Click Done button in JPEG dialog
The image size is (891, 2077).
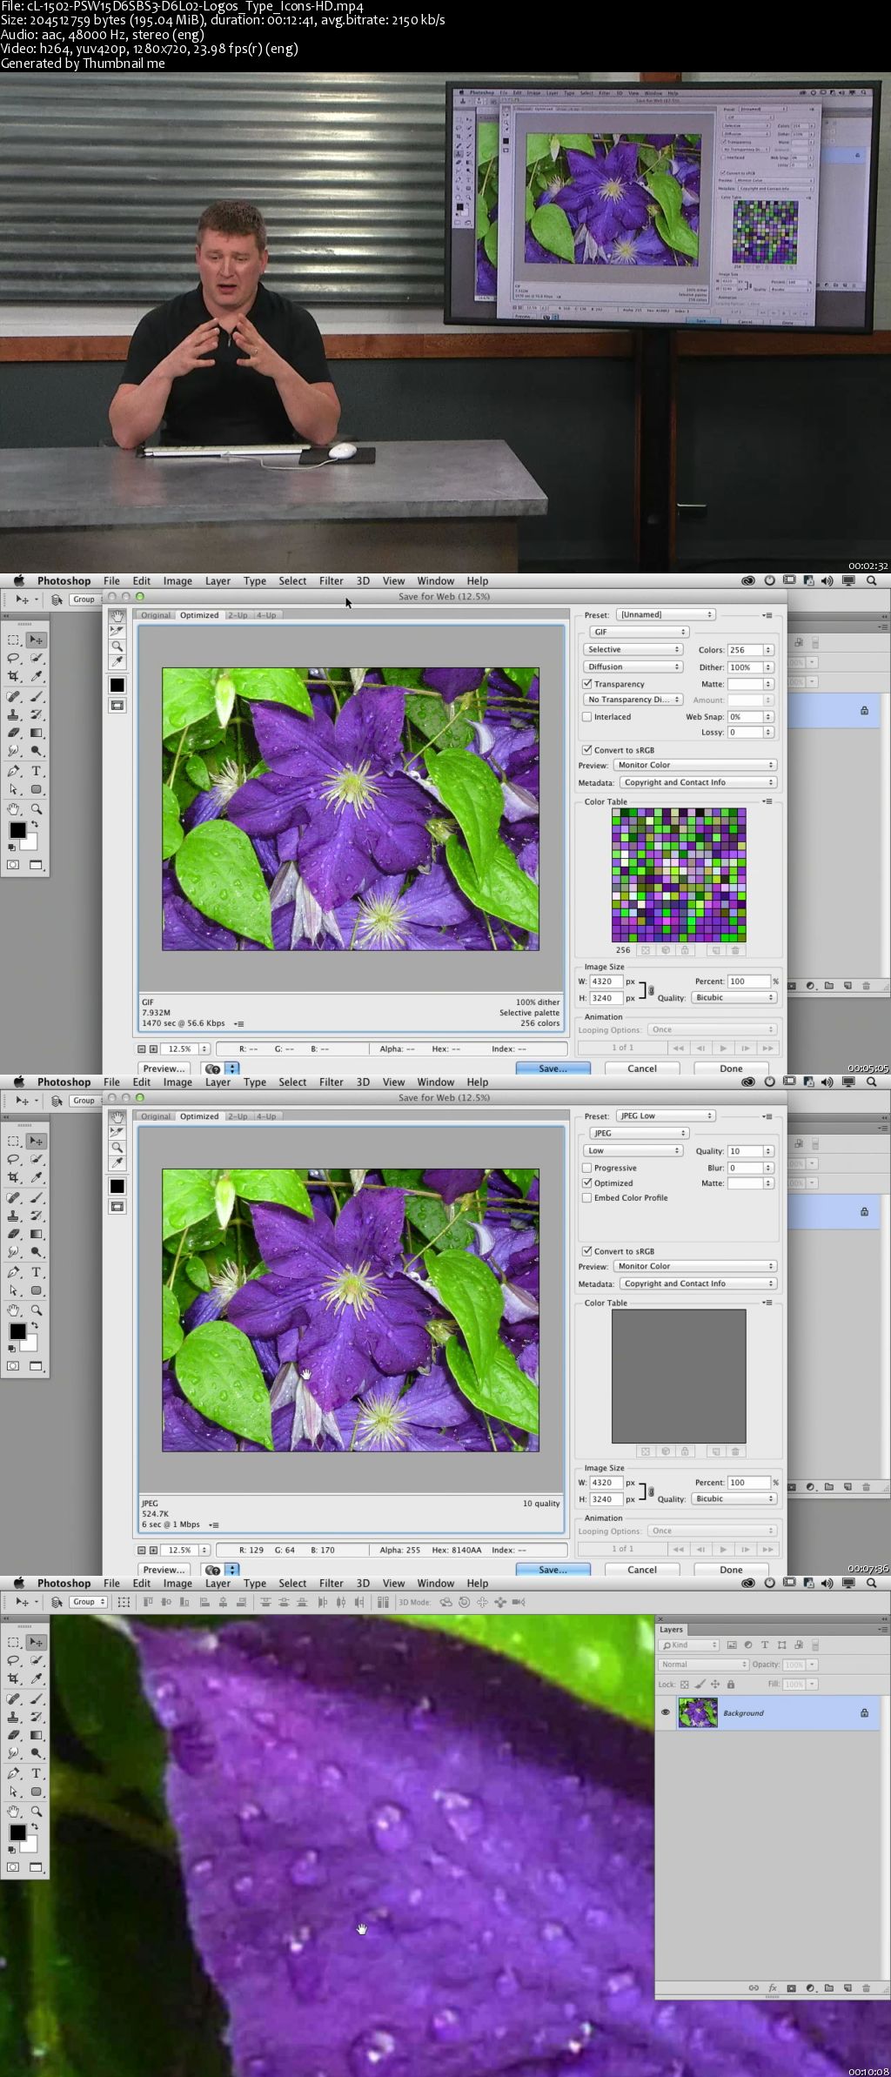(x=731, y=1570)
